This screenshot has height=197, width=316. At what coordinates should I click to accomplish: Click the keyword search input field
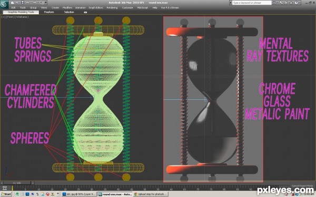click(x=252, y=3)
